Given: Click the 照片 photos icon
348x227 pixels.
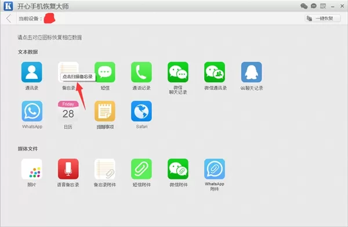Looking at the screenshot, I should coord(32,169).
